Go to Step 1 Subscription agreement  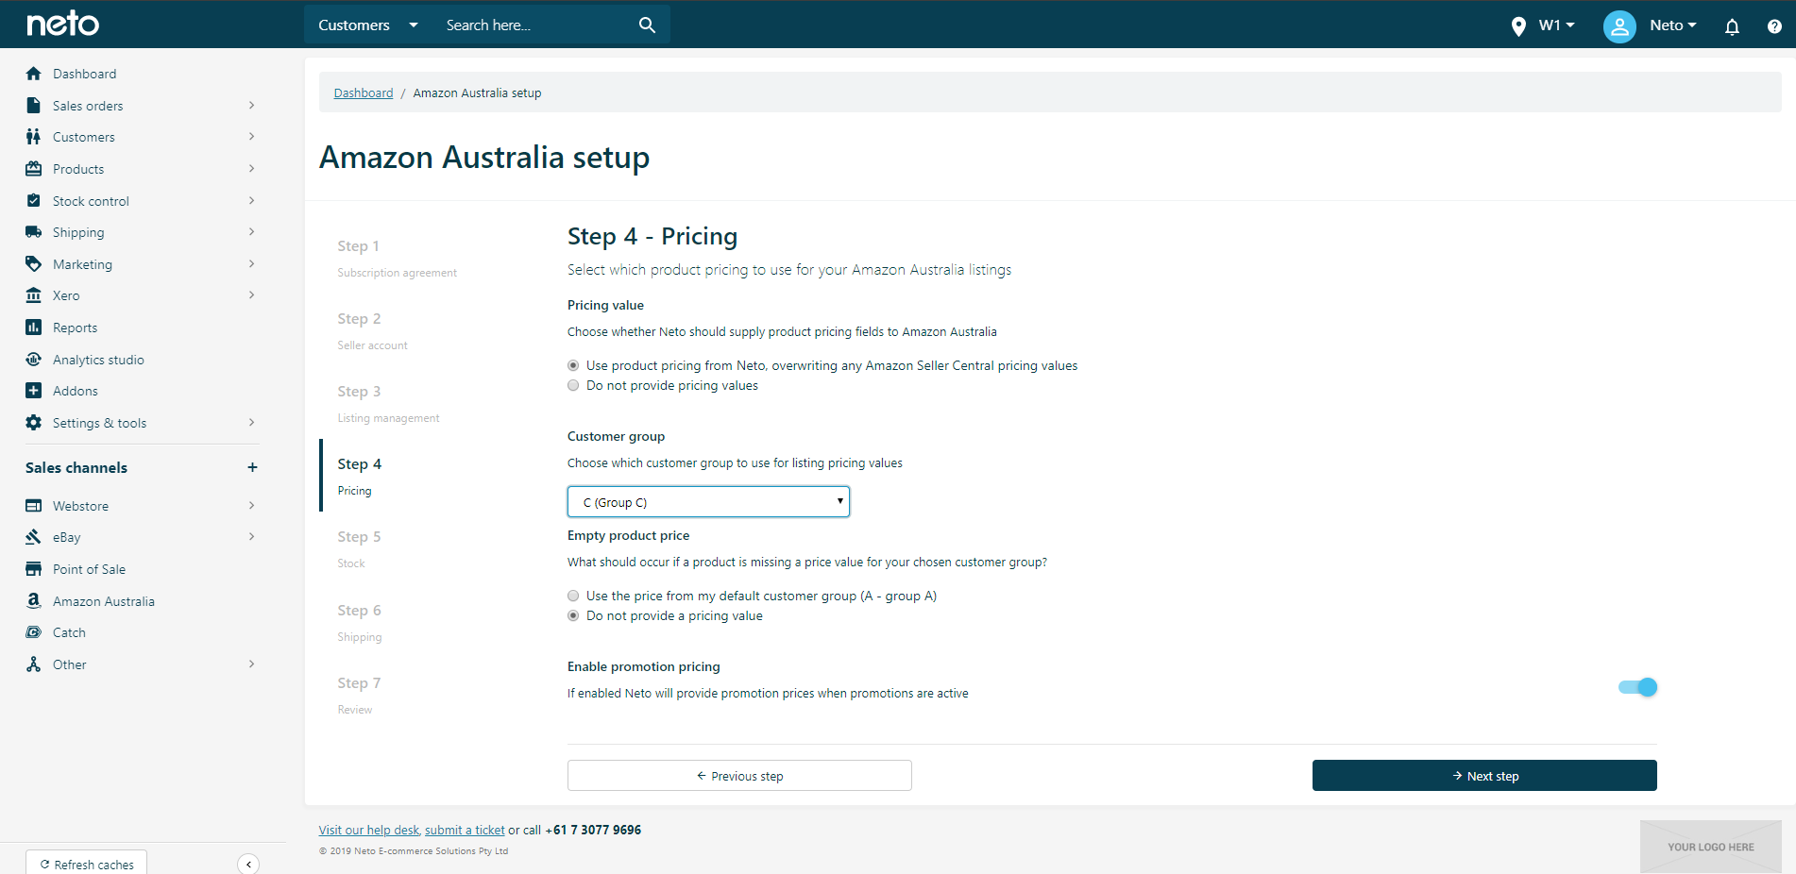tap(397, 258)
